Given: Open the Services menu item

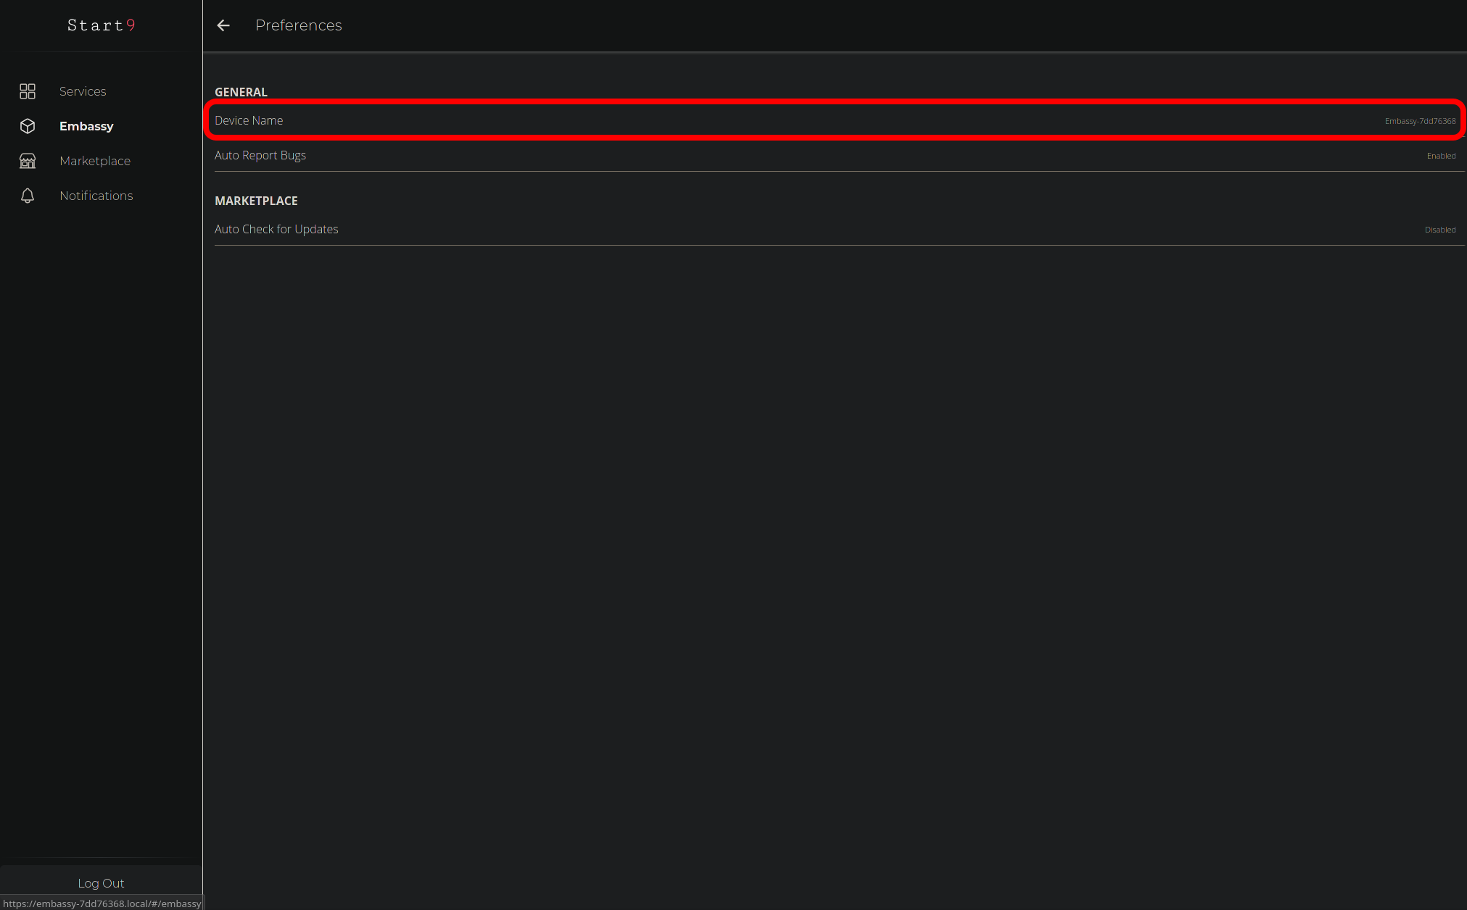Looking at the screenshot, I should point(83,91).
